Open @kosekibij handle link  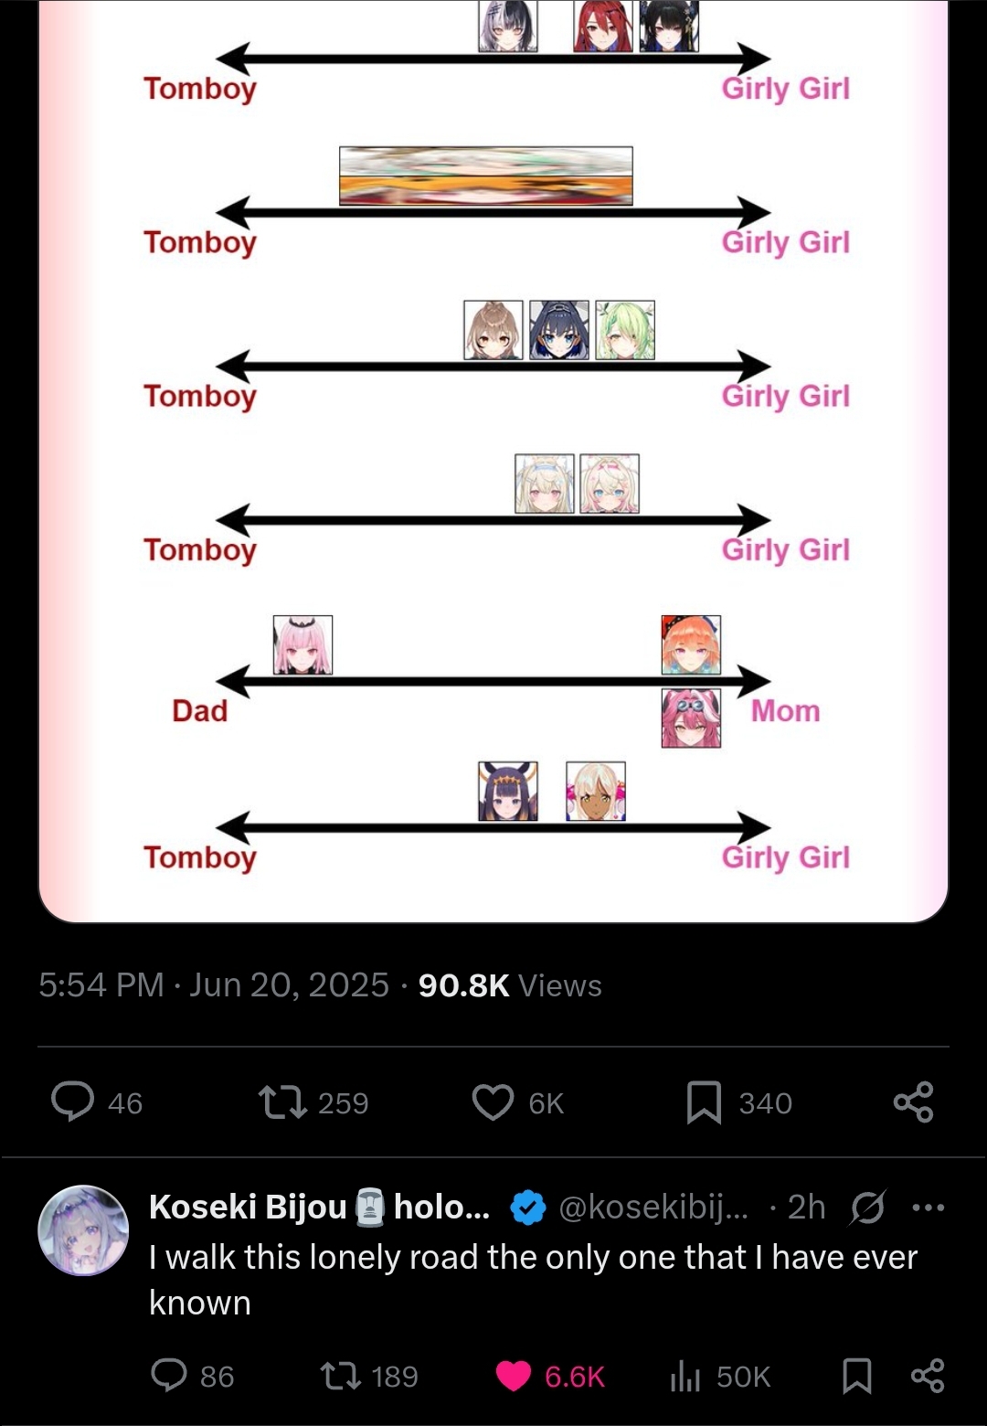[653, 1207]
